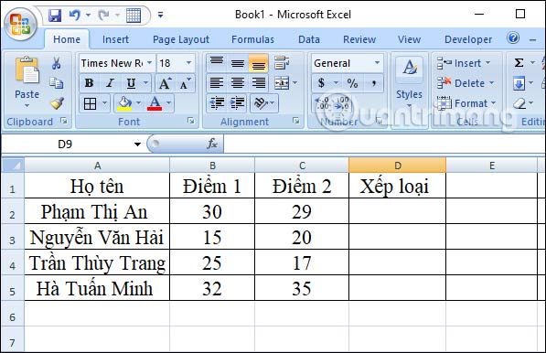
Task: Click the Clear eraser icon
Action: click(x=519, y=103)
